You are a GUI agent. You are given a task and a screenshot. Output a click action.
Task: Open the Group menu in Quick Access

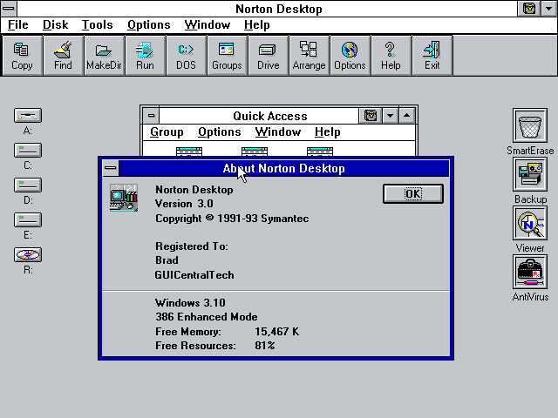[x=167, y=131]
